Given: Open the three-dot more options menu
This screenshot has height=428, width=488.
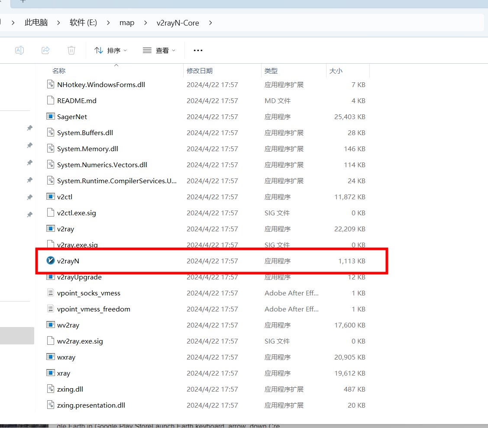Looking at the screenshot, I should point(198,50).
